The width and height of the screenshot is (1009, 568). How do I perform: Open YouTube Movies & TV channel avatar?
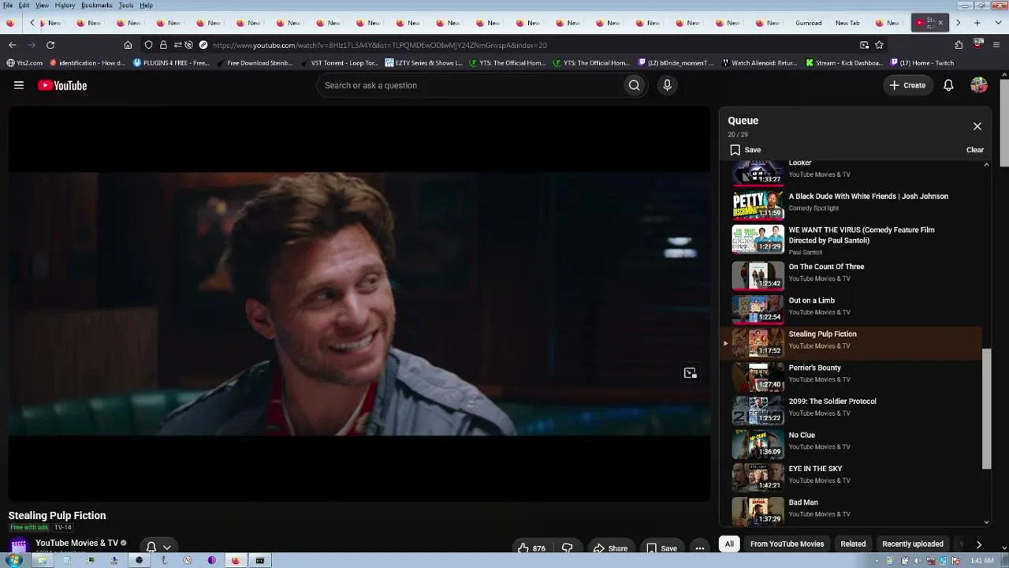(19, 546)
